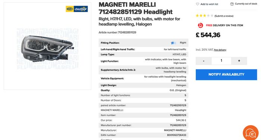The image size is (261, 140).
Task: Click the product title heading
Action: coord(136,8)
